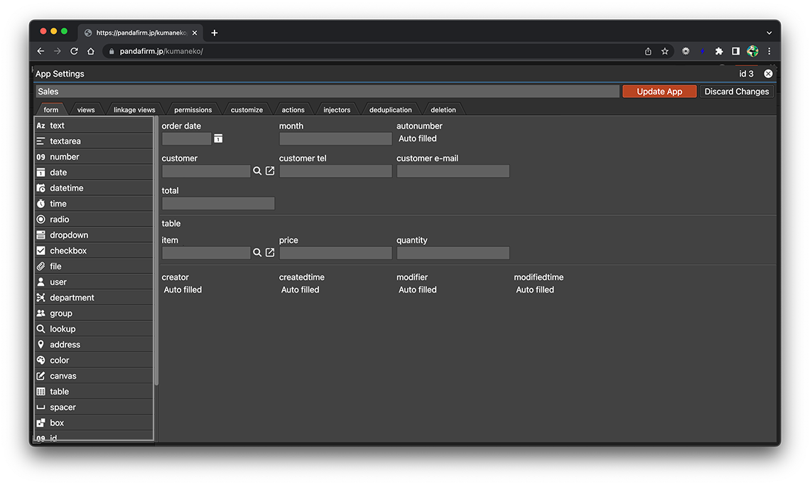
Task: Open item lookup external link icon
Action: [270, 253]
